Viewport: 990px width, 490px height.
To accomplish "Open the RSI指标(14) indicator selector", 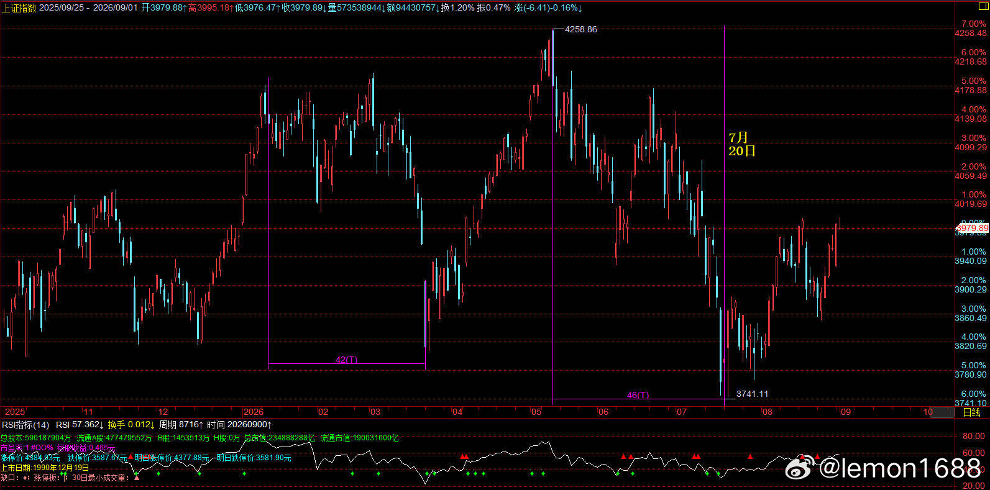I will (x=25, y=425).
